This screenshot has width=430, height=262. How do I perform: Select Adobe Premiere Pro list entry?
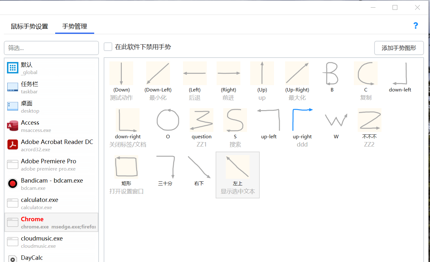click(x=51, y=165)
